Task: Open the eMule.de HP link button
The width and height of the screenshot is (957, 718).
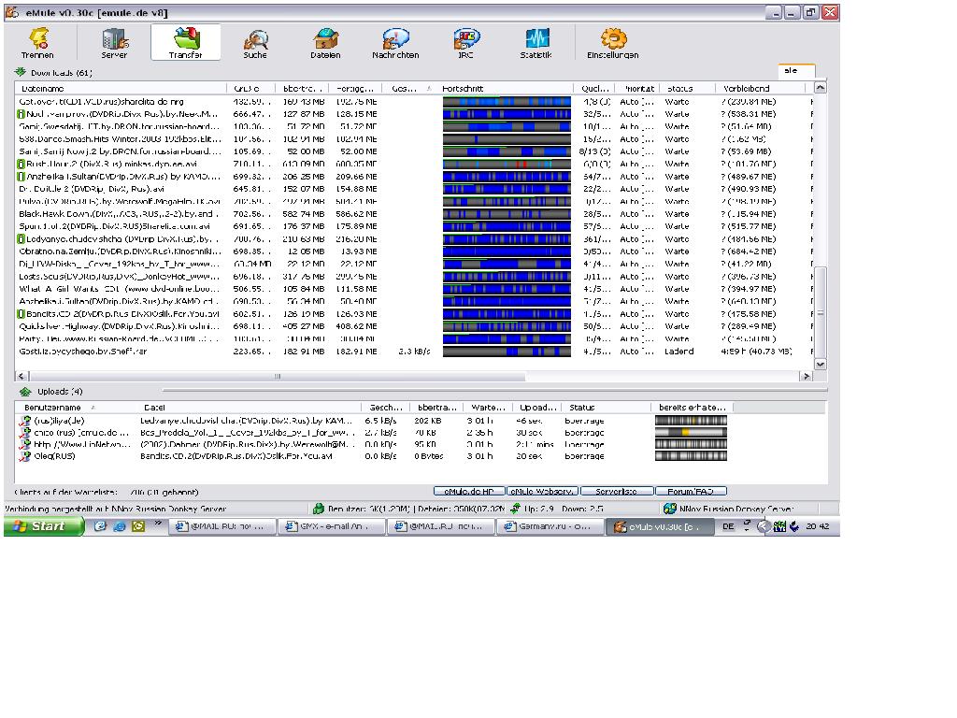Action: (x=469, y=491)
